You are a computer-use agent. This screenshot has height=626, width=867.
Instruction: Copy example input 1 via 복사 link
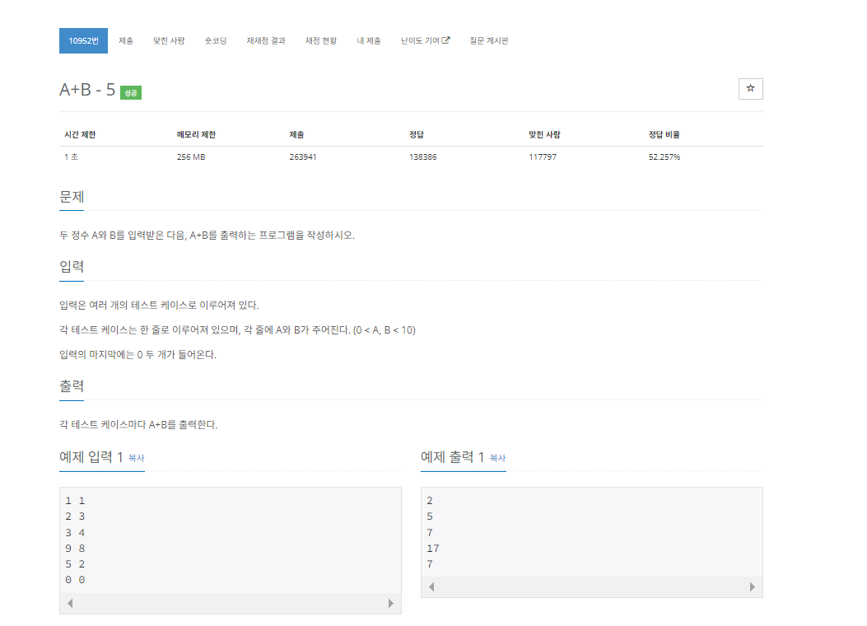[x=137, y=458]
